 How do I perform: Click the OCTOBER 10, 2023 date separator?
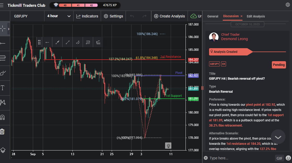click(247, 24)
